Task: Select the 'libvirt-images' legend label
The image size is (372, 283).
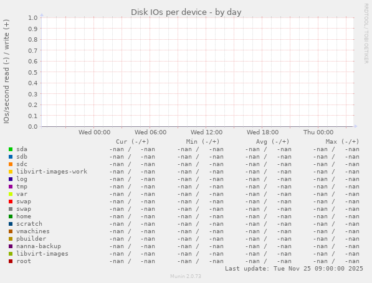Action: [42, 254]
